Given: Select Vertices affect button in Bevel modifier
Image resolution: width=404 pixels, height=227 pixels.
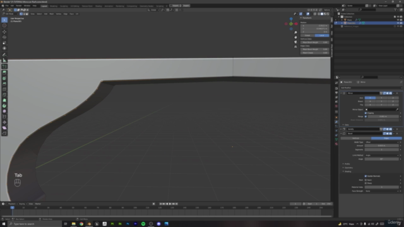Looking at the screenshot, I should [355, 138].
